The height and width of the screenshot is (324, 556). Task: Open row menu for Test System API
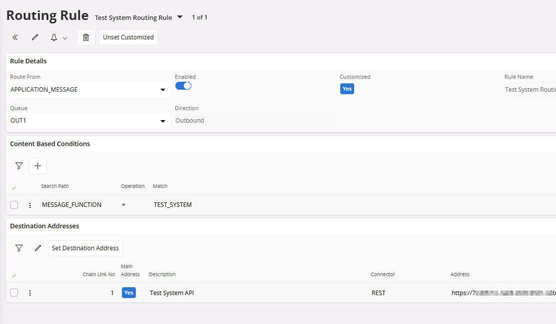pos(30,293)
